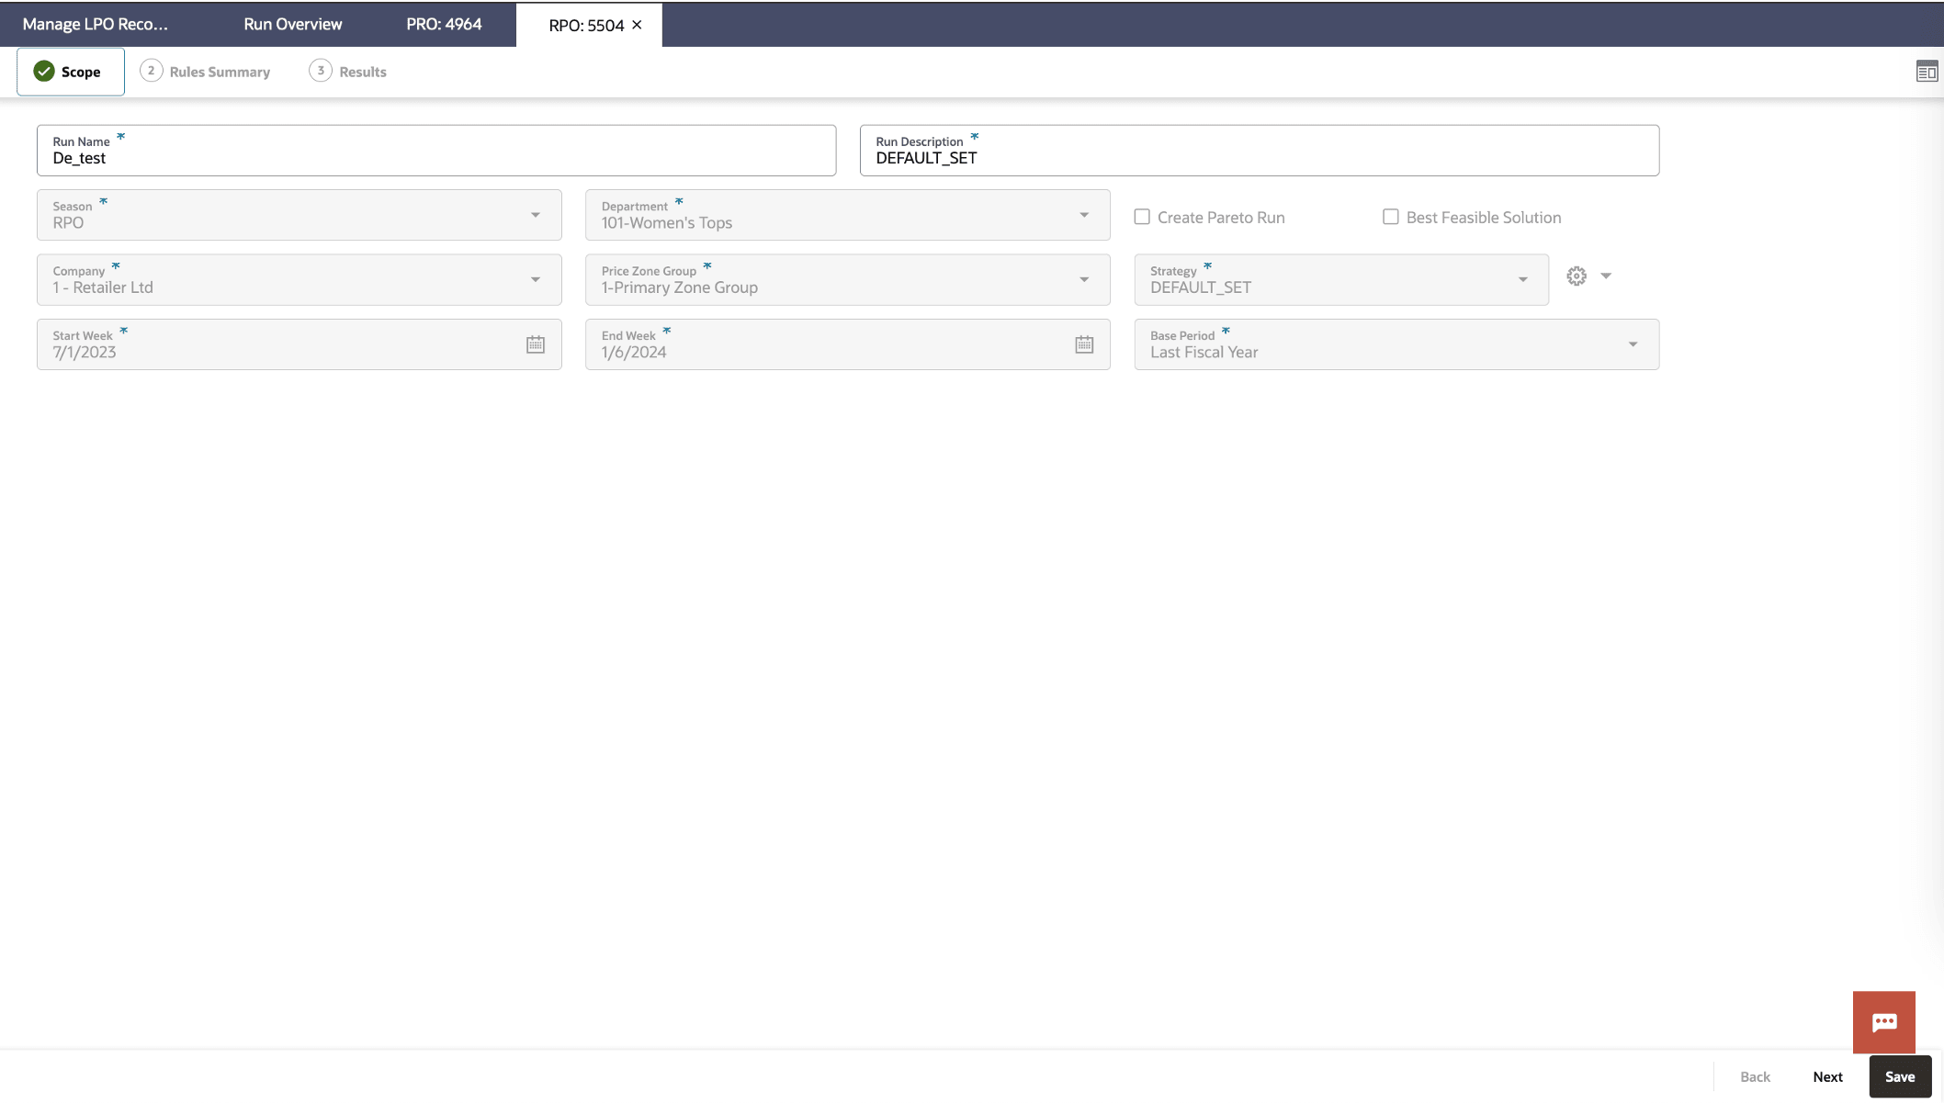Open the panel layout icon top right

point(1926,71)
